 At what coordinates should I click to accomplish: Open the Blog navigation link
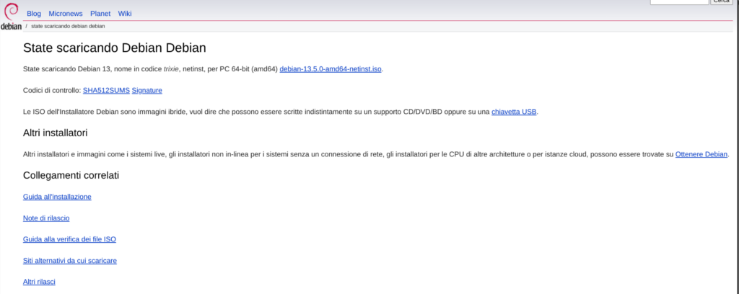(x=34, y=14)
